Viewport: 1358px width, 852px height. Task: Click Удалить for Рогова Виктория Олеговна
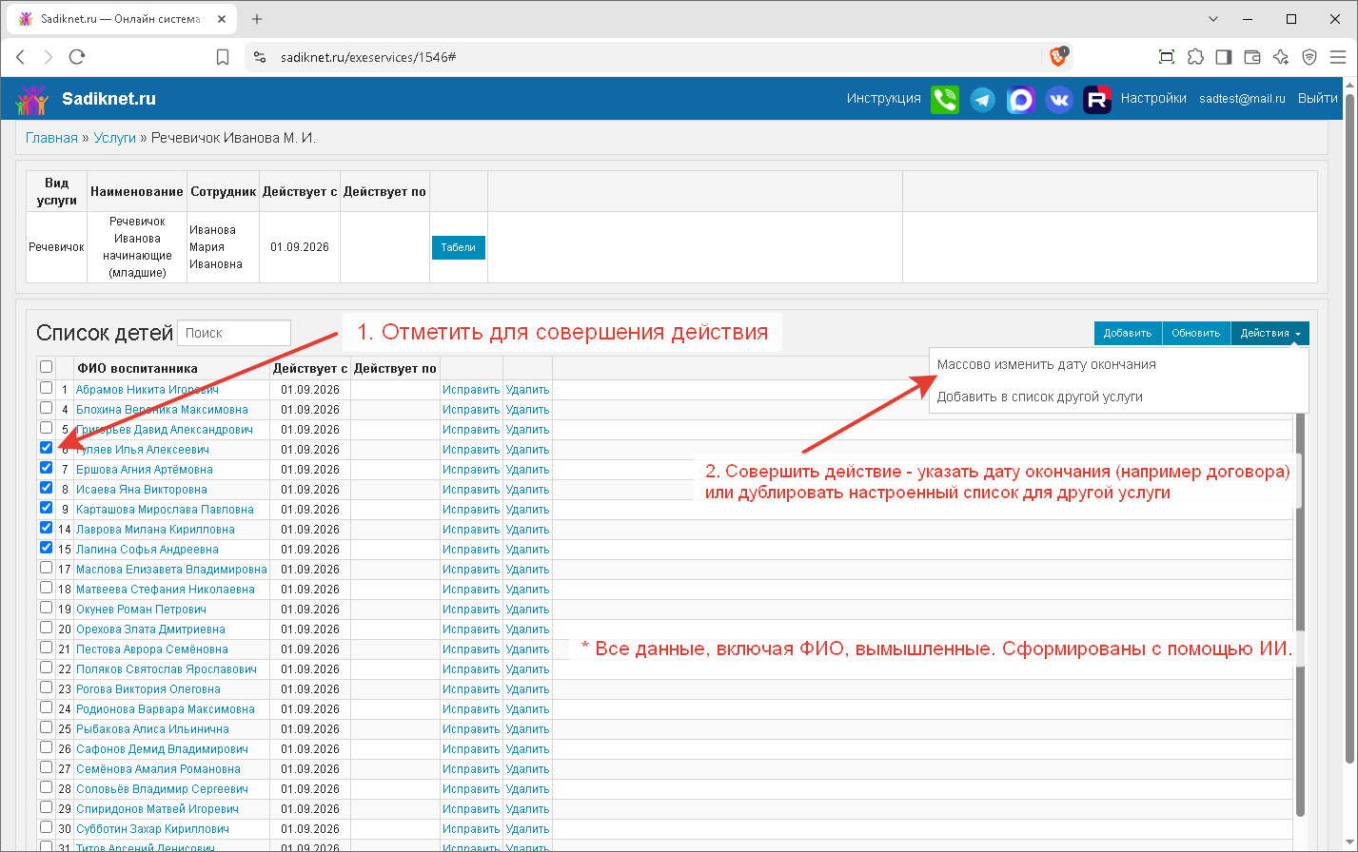point(527,689)
